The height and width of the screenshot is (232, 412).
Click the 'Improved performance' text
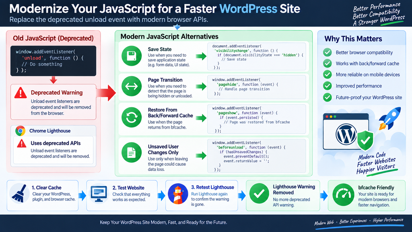tap(358, 86)
